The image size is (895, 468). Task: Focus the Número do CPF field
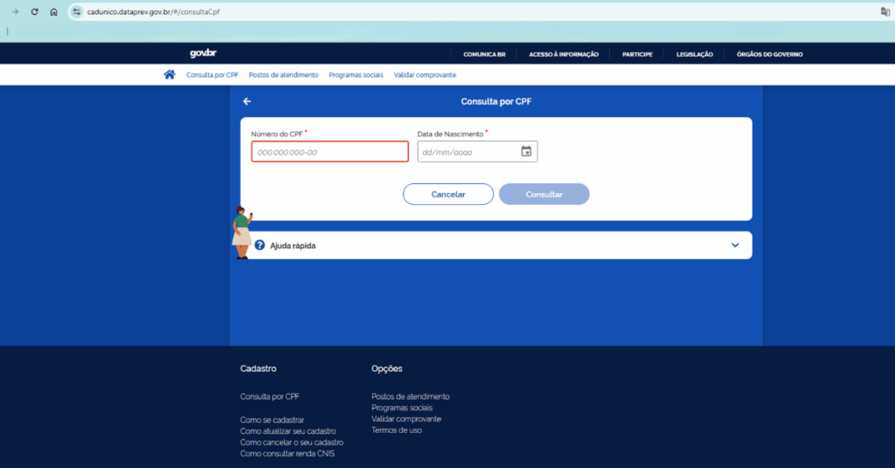tap(330, 152)
